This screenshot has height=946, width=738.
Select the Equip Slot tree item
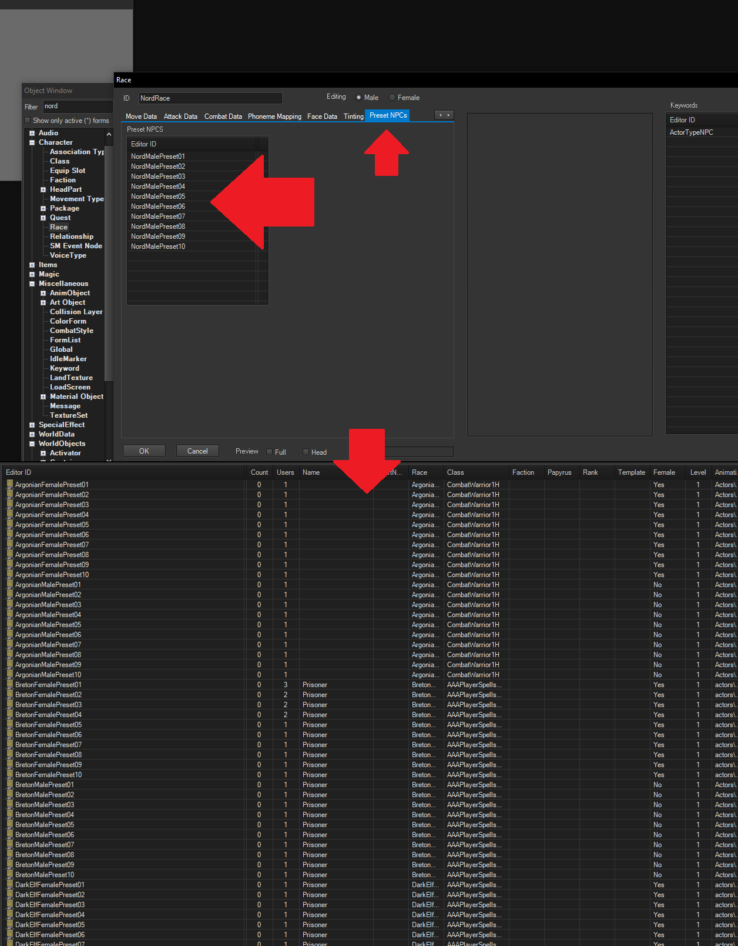point(68,171)
